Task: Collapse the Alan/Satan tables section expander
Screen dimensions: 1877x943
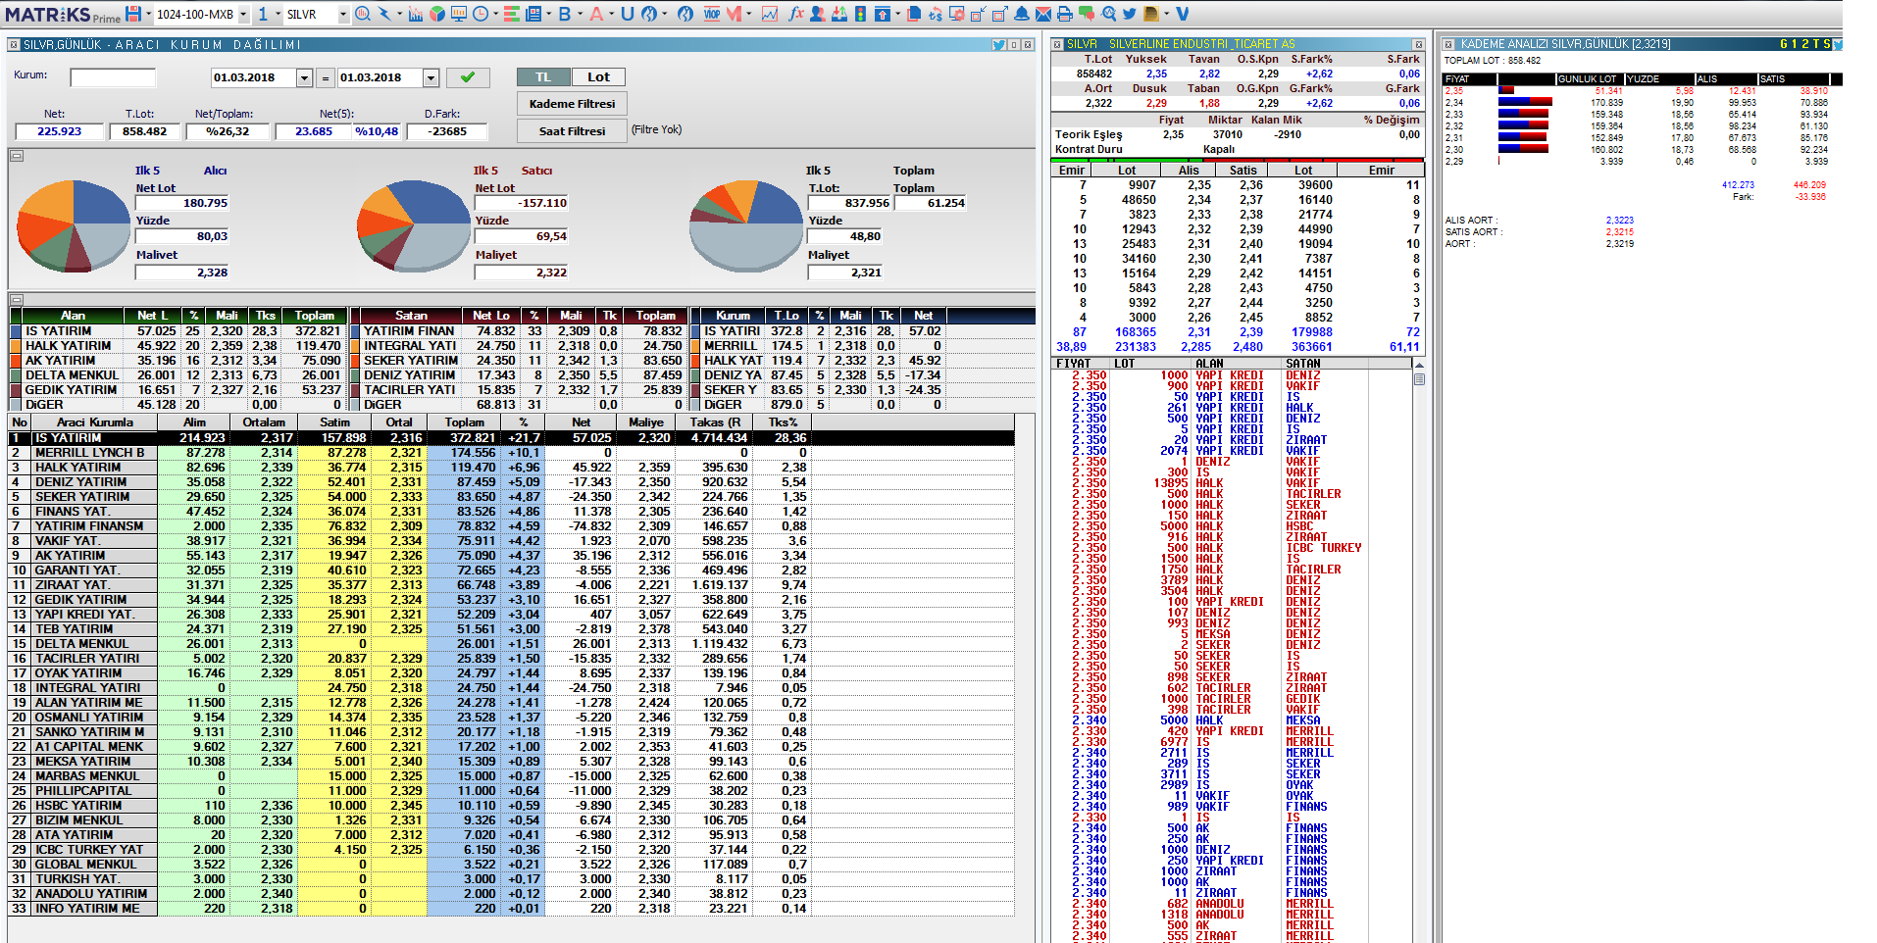Action: 16,299
